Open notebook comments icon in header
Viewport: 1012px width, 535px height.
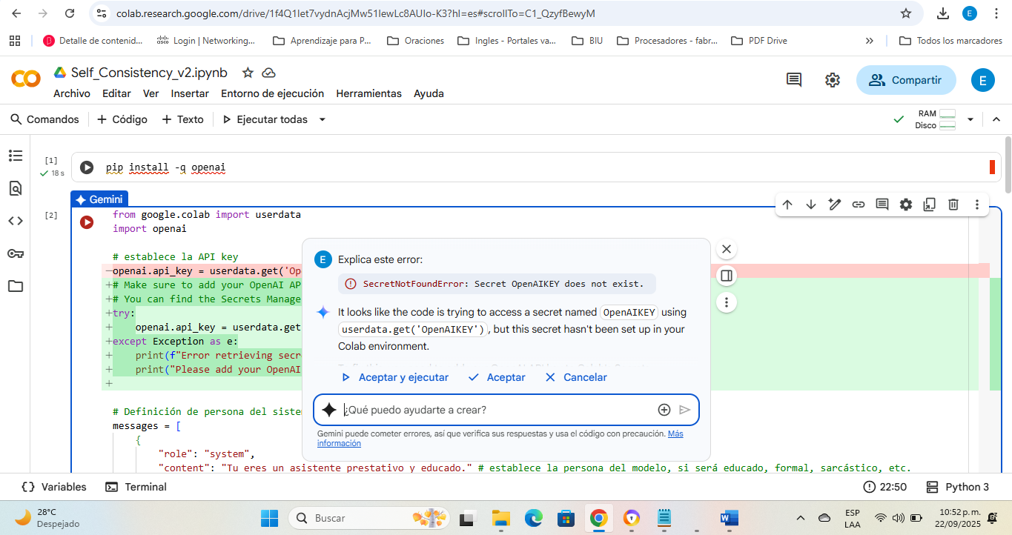[794, 80]
